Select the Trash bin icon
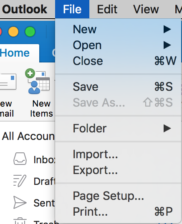The width and height of the screenshot is (182, 224). pyautogui.click(x=20, y=221)
